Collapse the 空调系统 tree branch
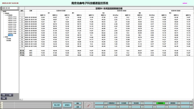The height and width of the screenshot is (109, 194). point(4,13)
